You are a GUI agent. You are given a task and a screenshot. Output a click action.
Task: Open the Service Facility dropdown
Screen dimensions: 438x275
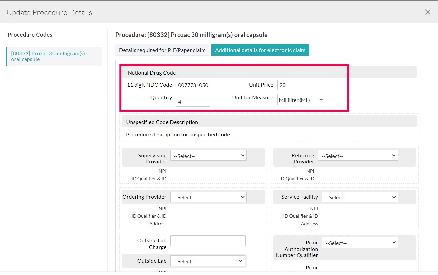tap(360, 197)
